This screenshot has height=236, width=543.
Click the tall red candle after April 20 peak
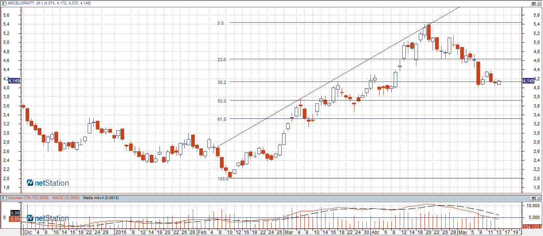pyautogui.click(x=429, y=32)
